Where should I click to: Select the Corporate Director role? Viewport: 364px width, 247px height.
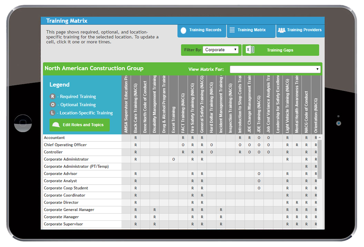click(82, 202)
